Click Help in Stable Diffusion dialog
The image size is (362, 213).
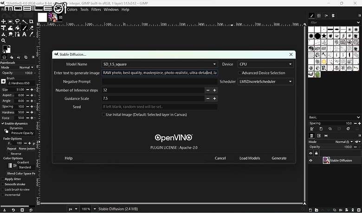[x=69, y=158]
